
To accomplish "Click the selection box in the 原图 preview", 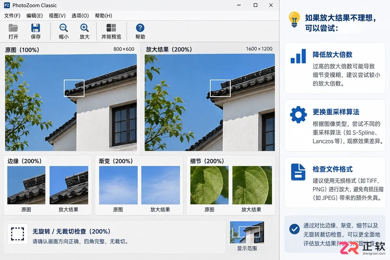I will click(x=74, y=88).
